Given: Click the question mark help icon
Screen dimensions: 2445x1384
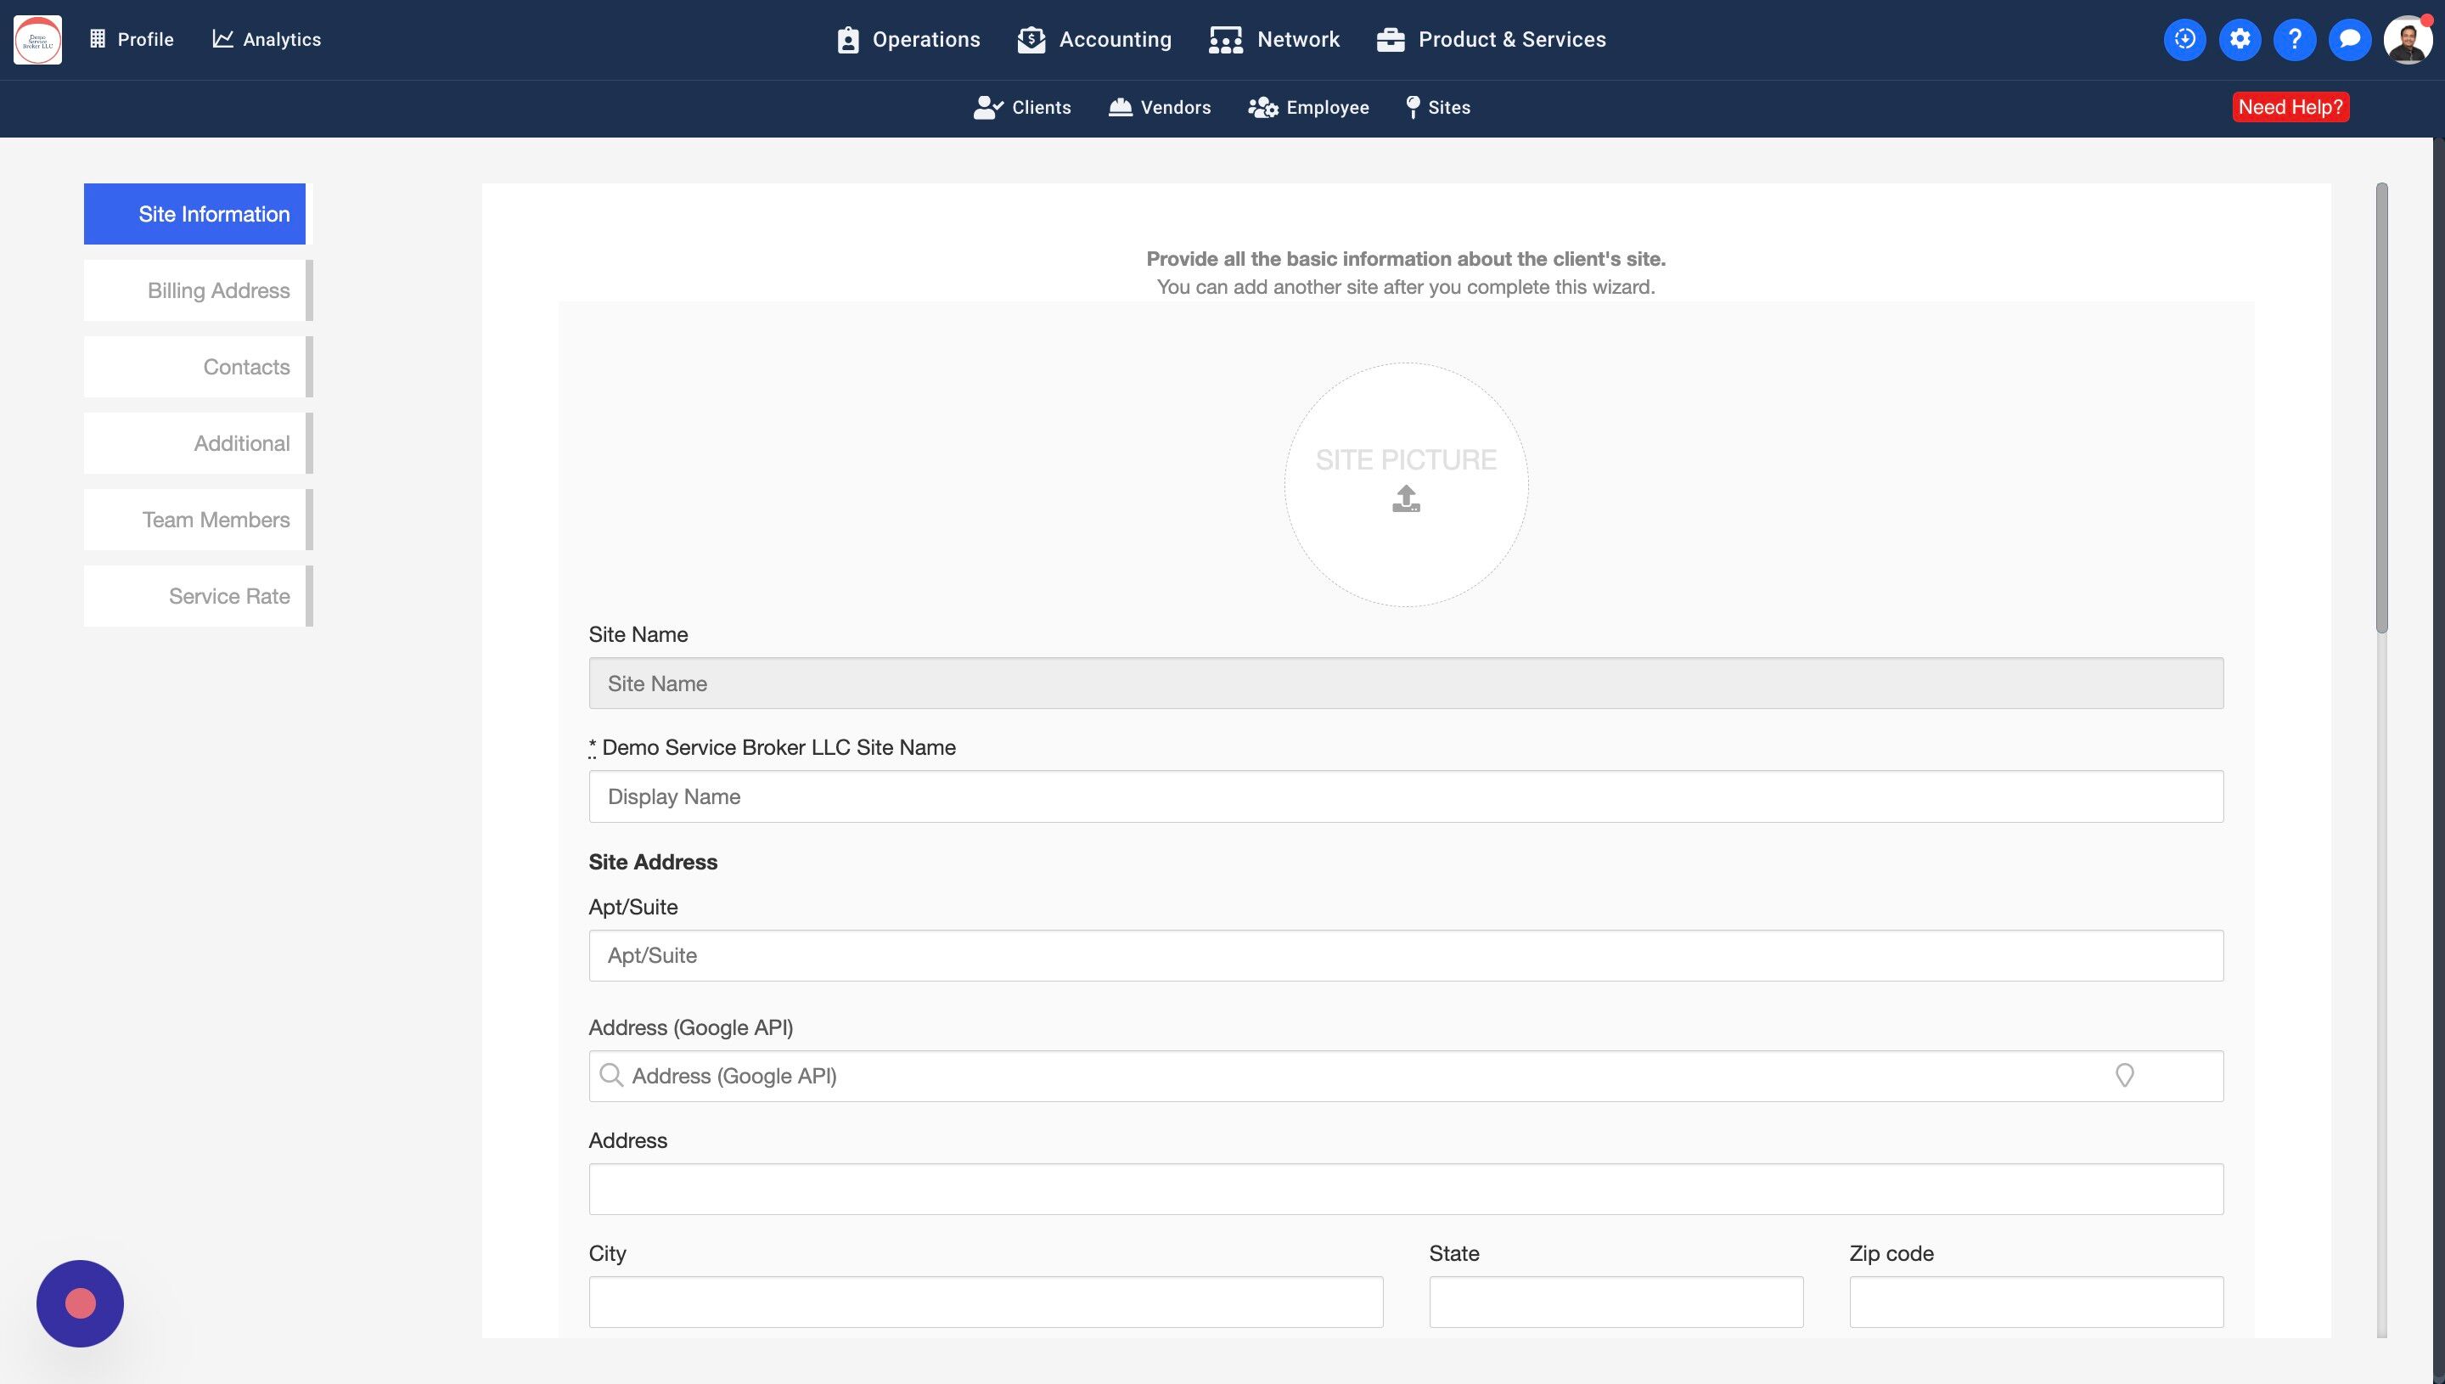Looking at the screenshot, I should click(x=2294, y=40).
